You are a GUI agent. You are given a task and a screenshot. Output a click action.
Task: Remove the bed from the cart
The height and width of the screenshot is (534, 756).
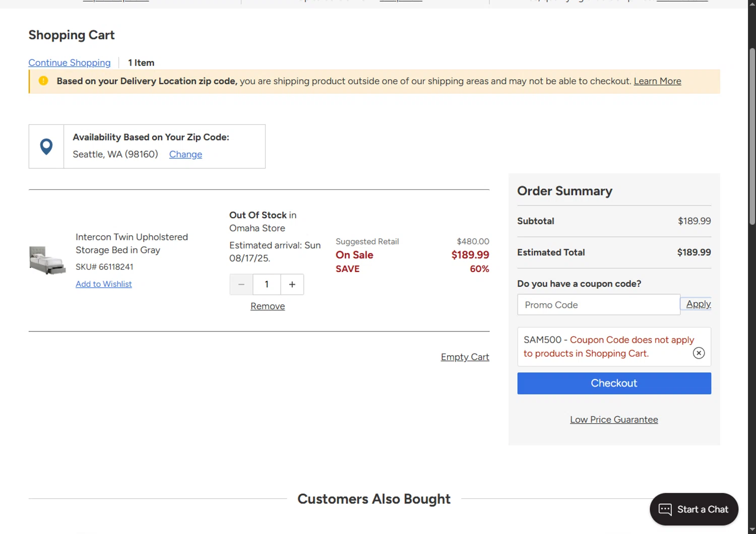[268, 306]
